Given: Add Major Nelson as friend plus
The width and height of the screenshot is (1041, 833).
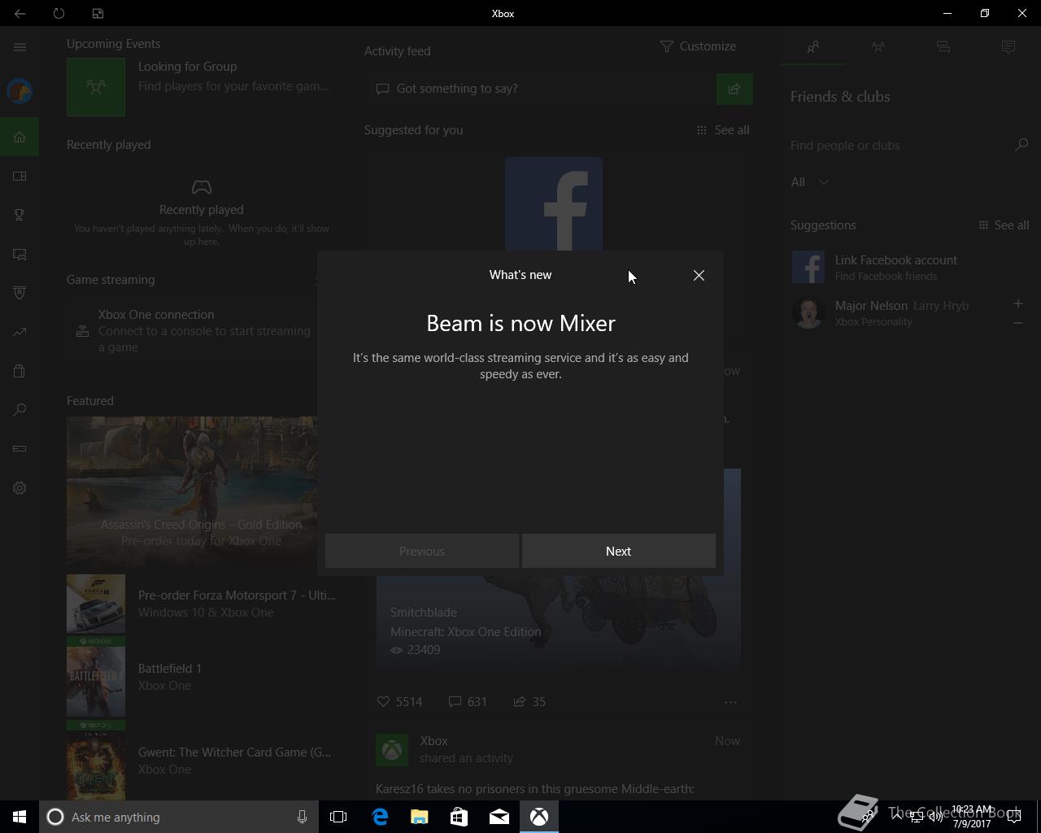Looking at the screenshot, I should coord(1017,303).
